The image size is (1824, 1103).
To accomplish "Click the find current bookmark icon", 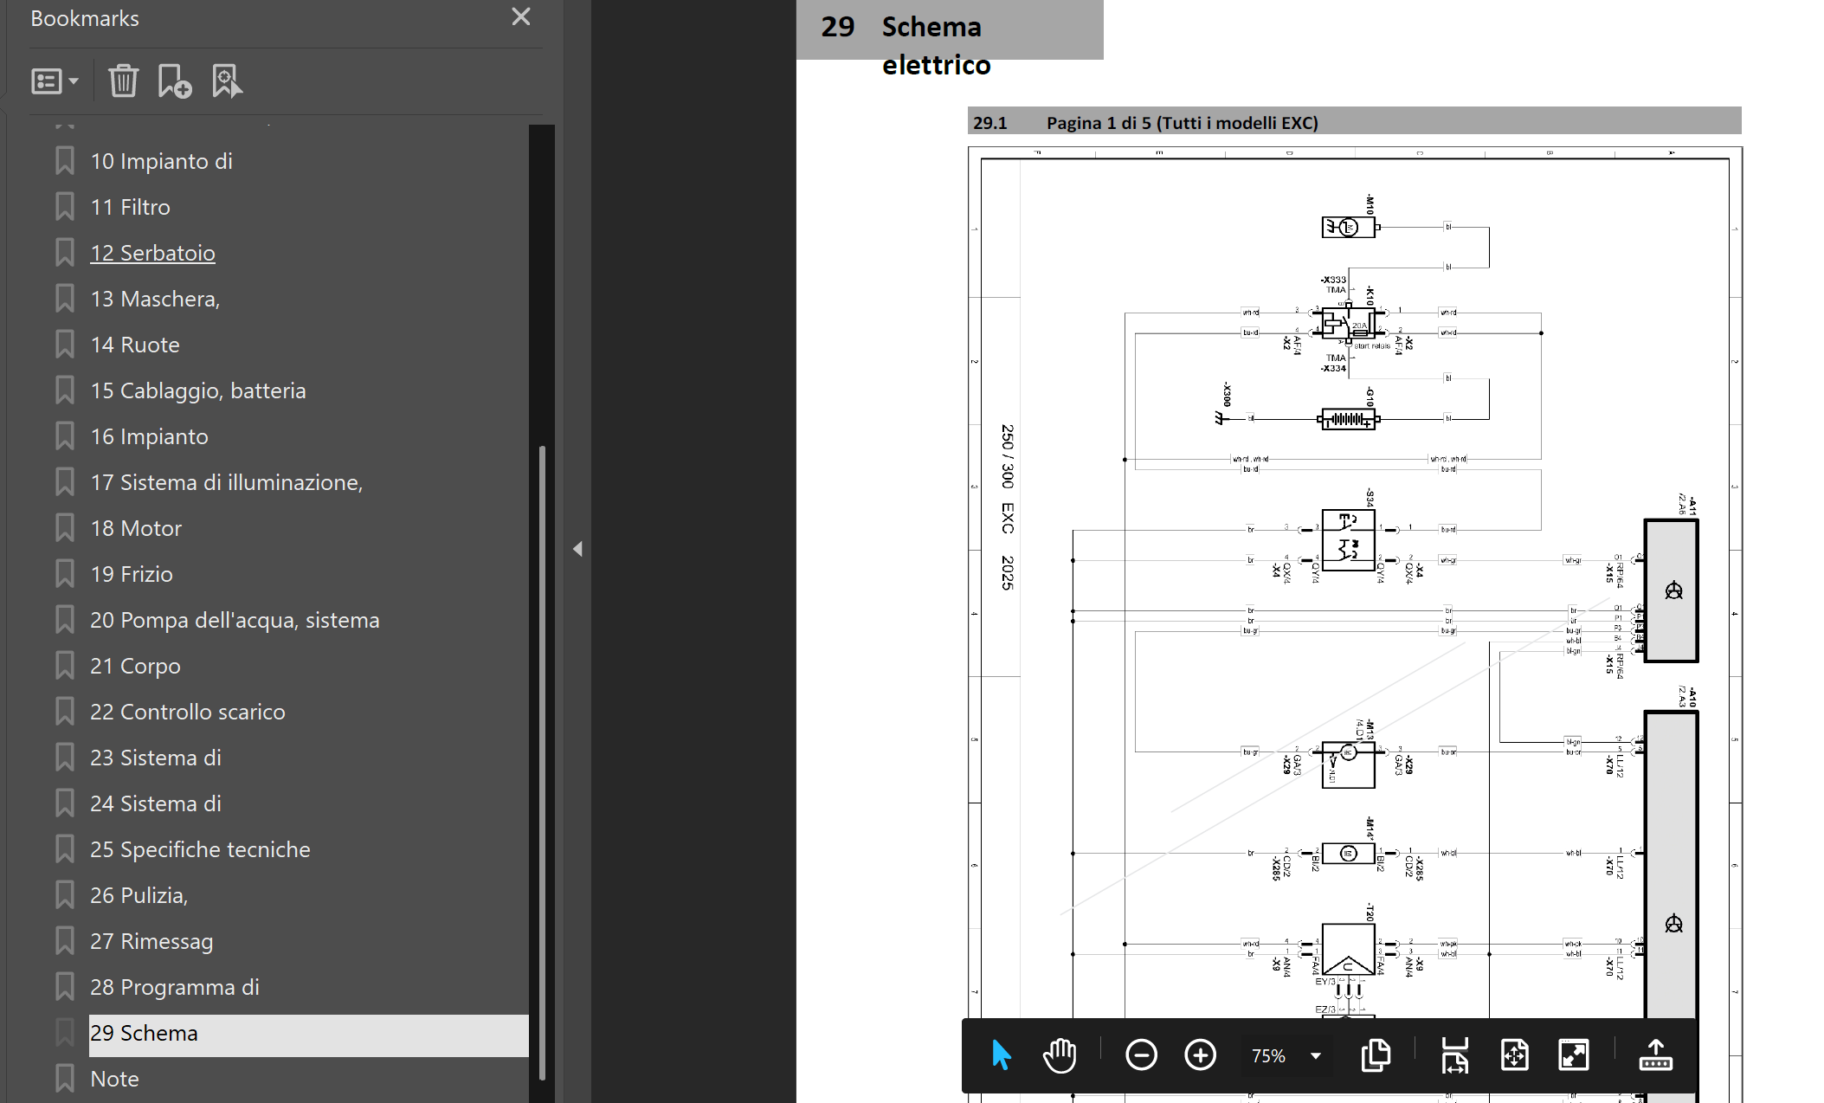I will pyautogui.click(x=227, y=81).
